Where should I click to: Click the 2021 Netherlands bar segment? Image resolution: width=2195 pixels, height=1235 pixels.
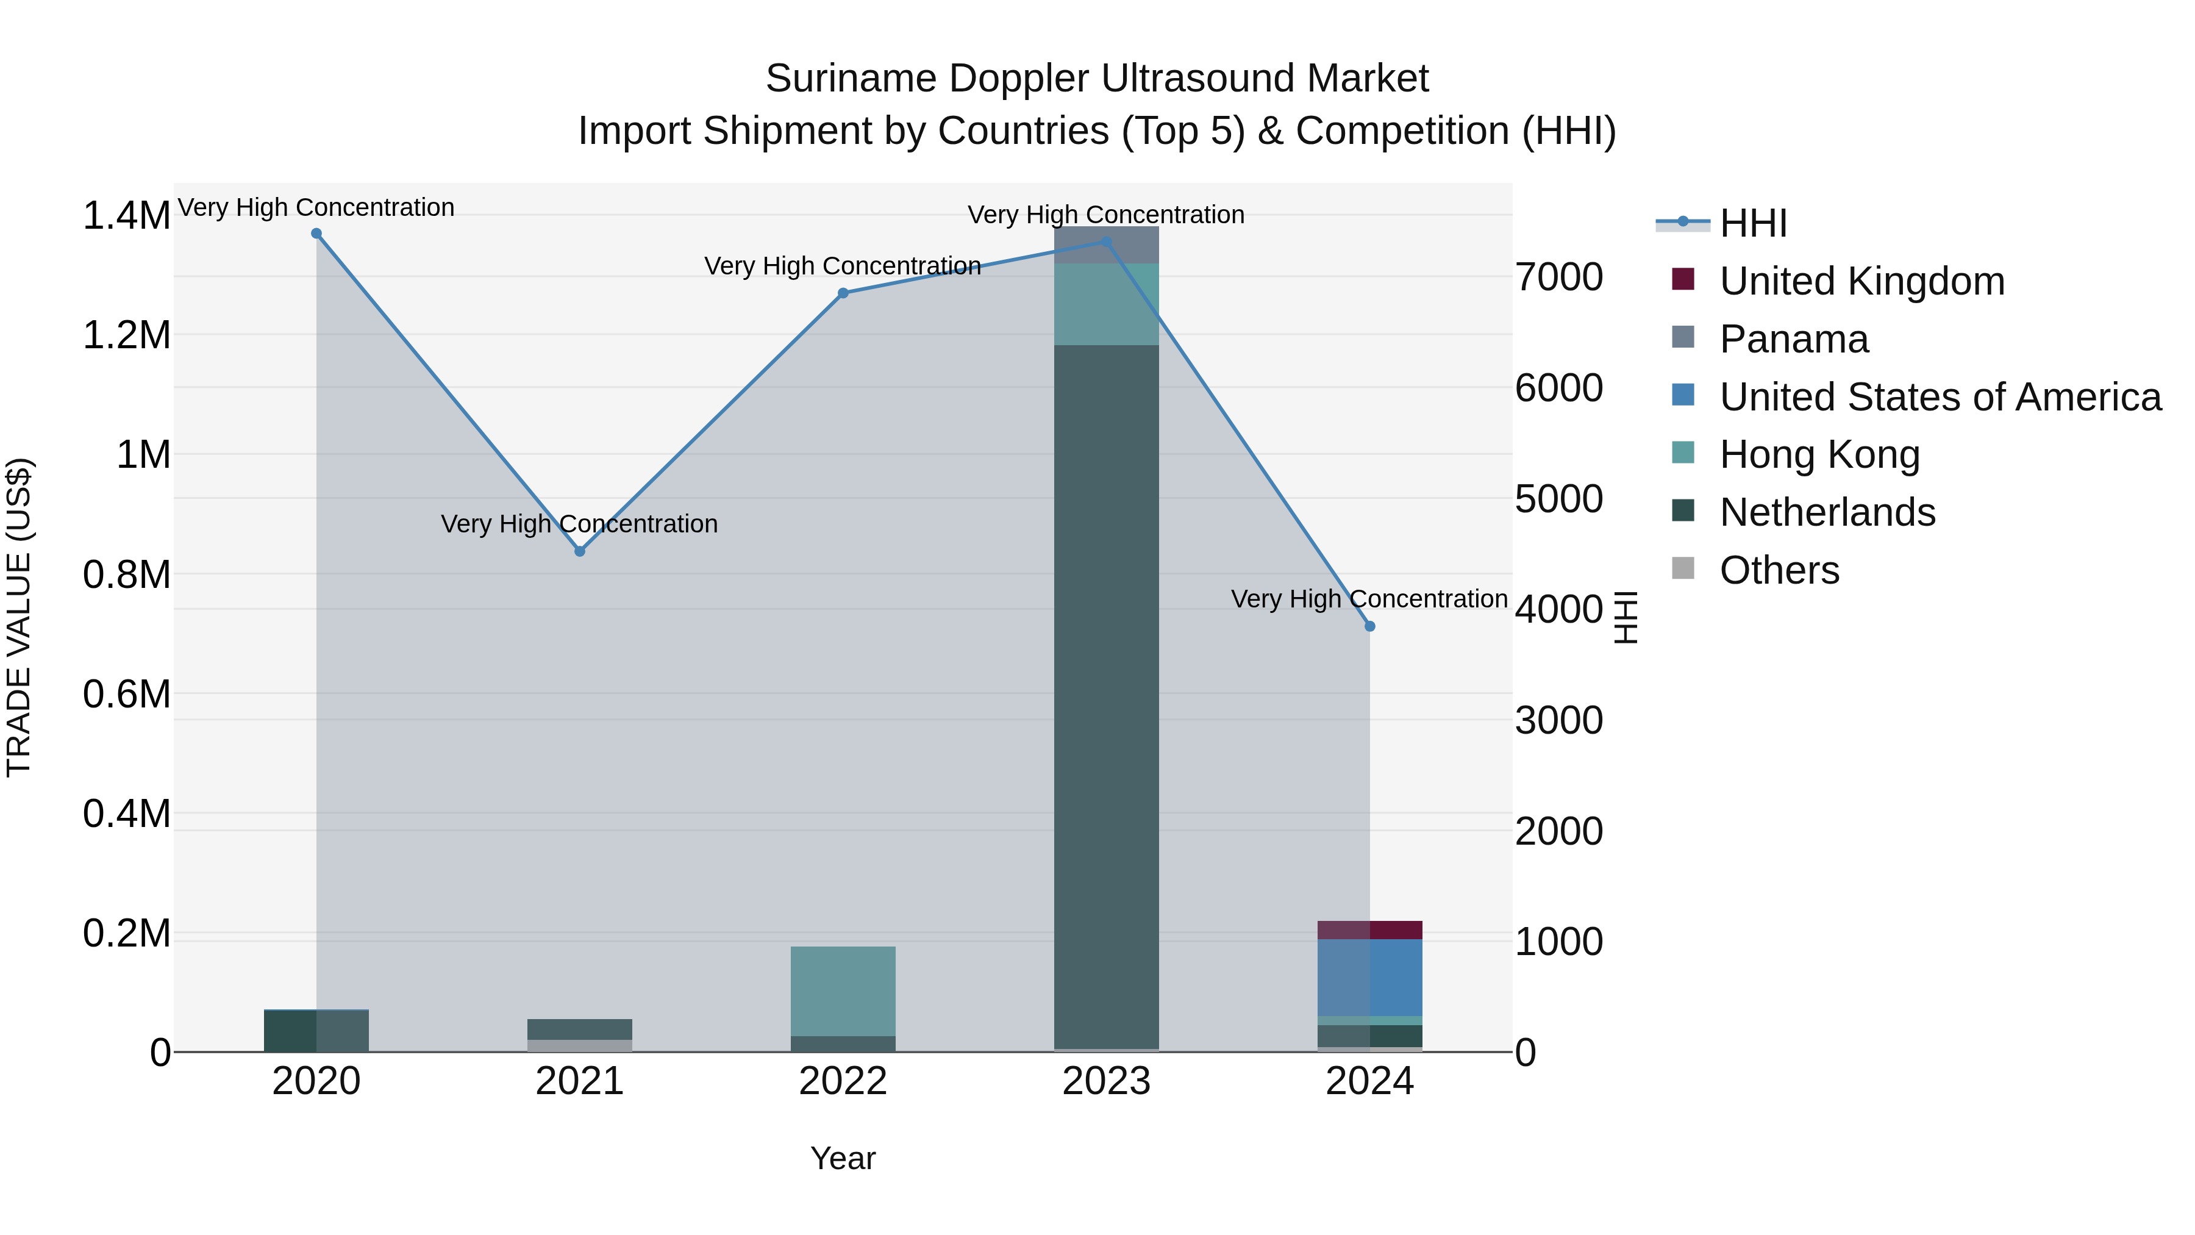(x=579, y=1029)
